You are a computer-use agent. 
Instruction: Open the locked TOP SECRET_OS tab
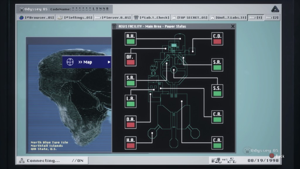[190, 18]
